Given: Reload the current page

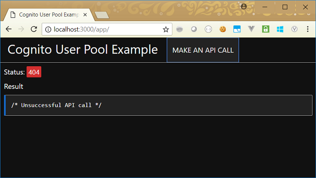Looking at the screenshot, I should coord(33,29).
